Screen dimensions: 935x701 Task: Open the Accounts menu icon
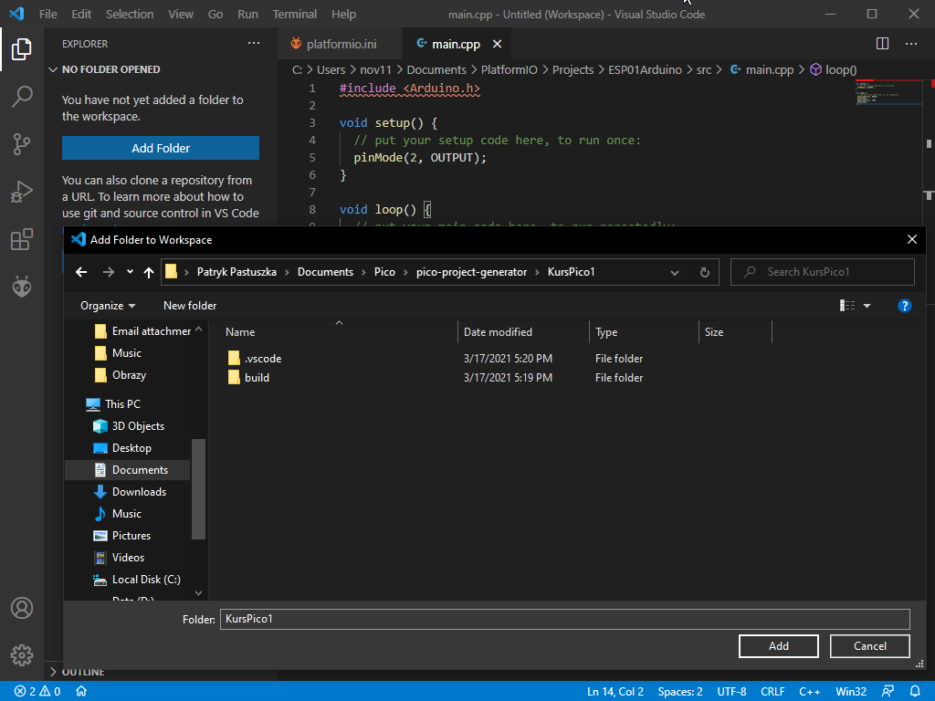[22, 608]
